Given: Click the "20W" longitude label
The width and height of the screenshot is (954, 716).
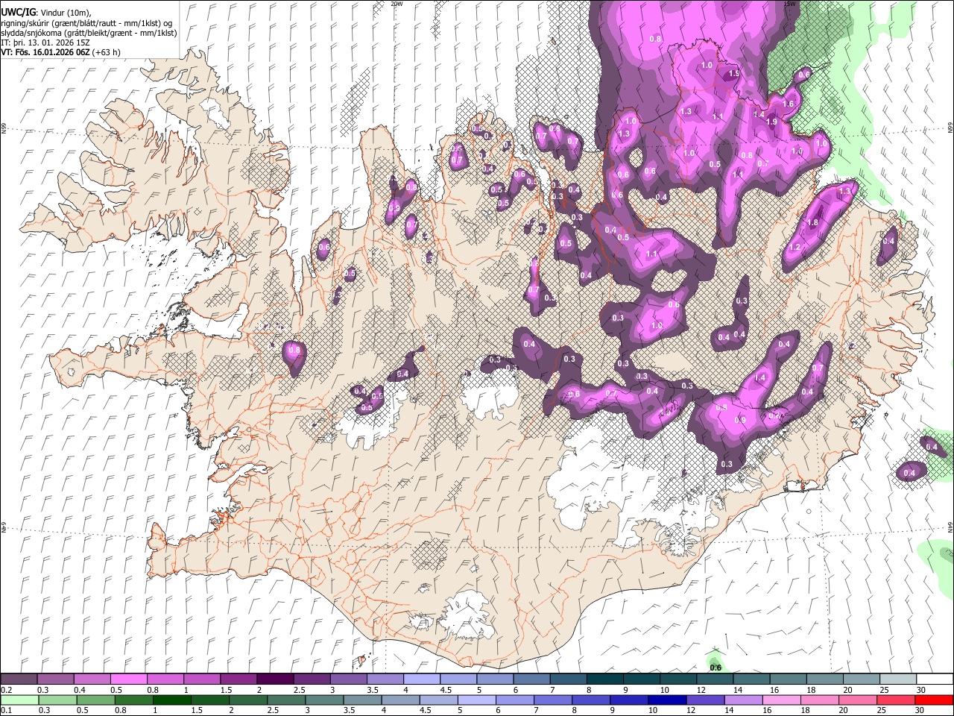Looking at the screenshot, I should 397,4.
